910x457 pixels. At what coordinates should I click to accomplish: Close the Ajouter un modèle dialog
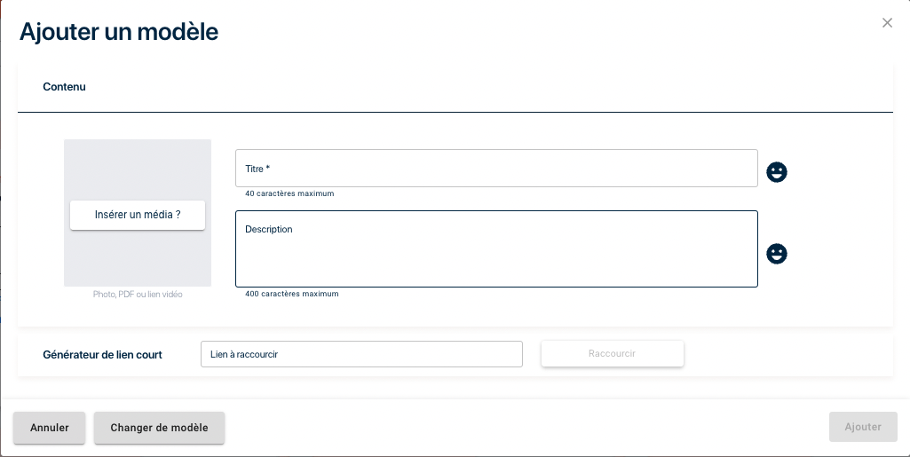(x=887, y=22)
